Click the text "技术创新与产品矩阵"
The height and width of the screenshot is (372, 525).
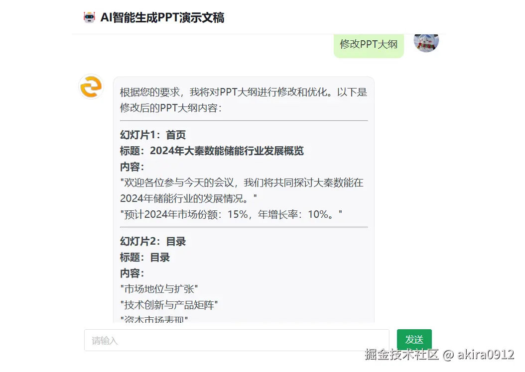coord(169,305)
